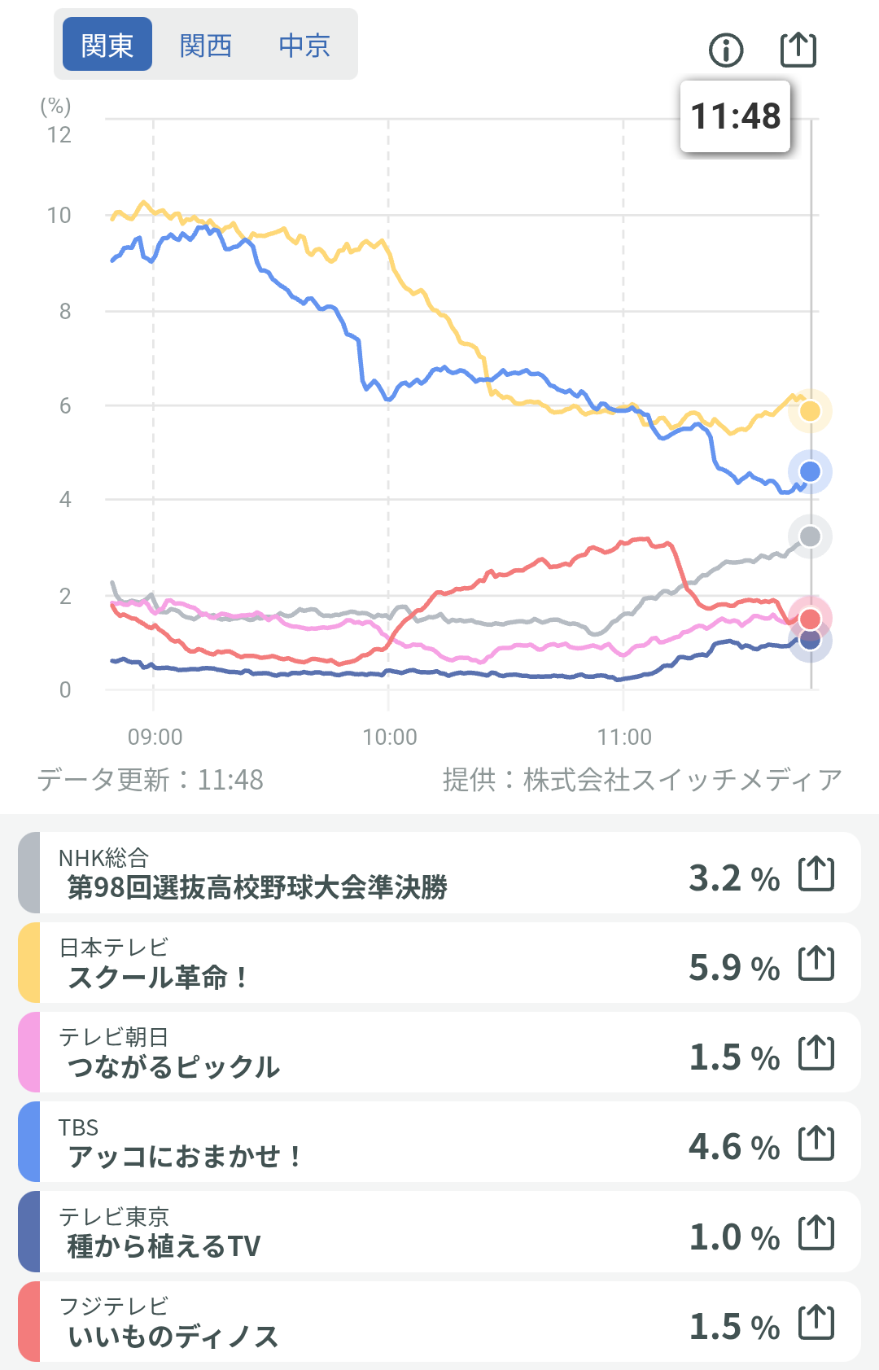Click the 11:48 time marker label
This screenshot has height=1370, width=879.
(735, 116)
